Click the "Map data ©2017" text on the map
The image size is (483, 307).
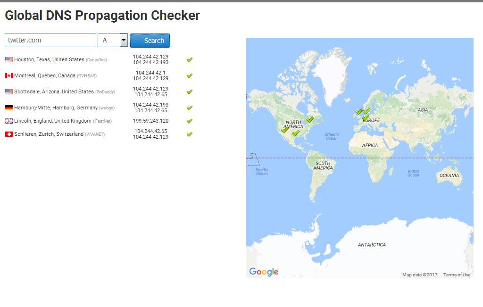(420, 274)
